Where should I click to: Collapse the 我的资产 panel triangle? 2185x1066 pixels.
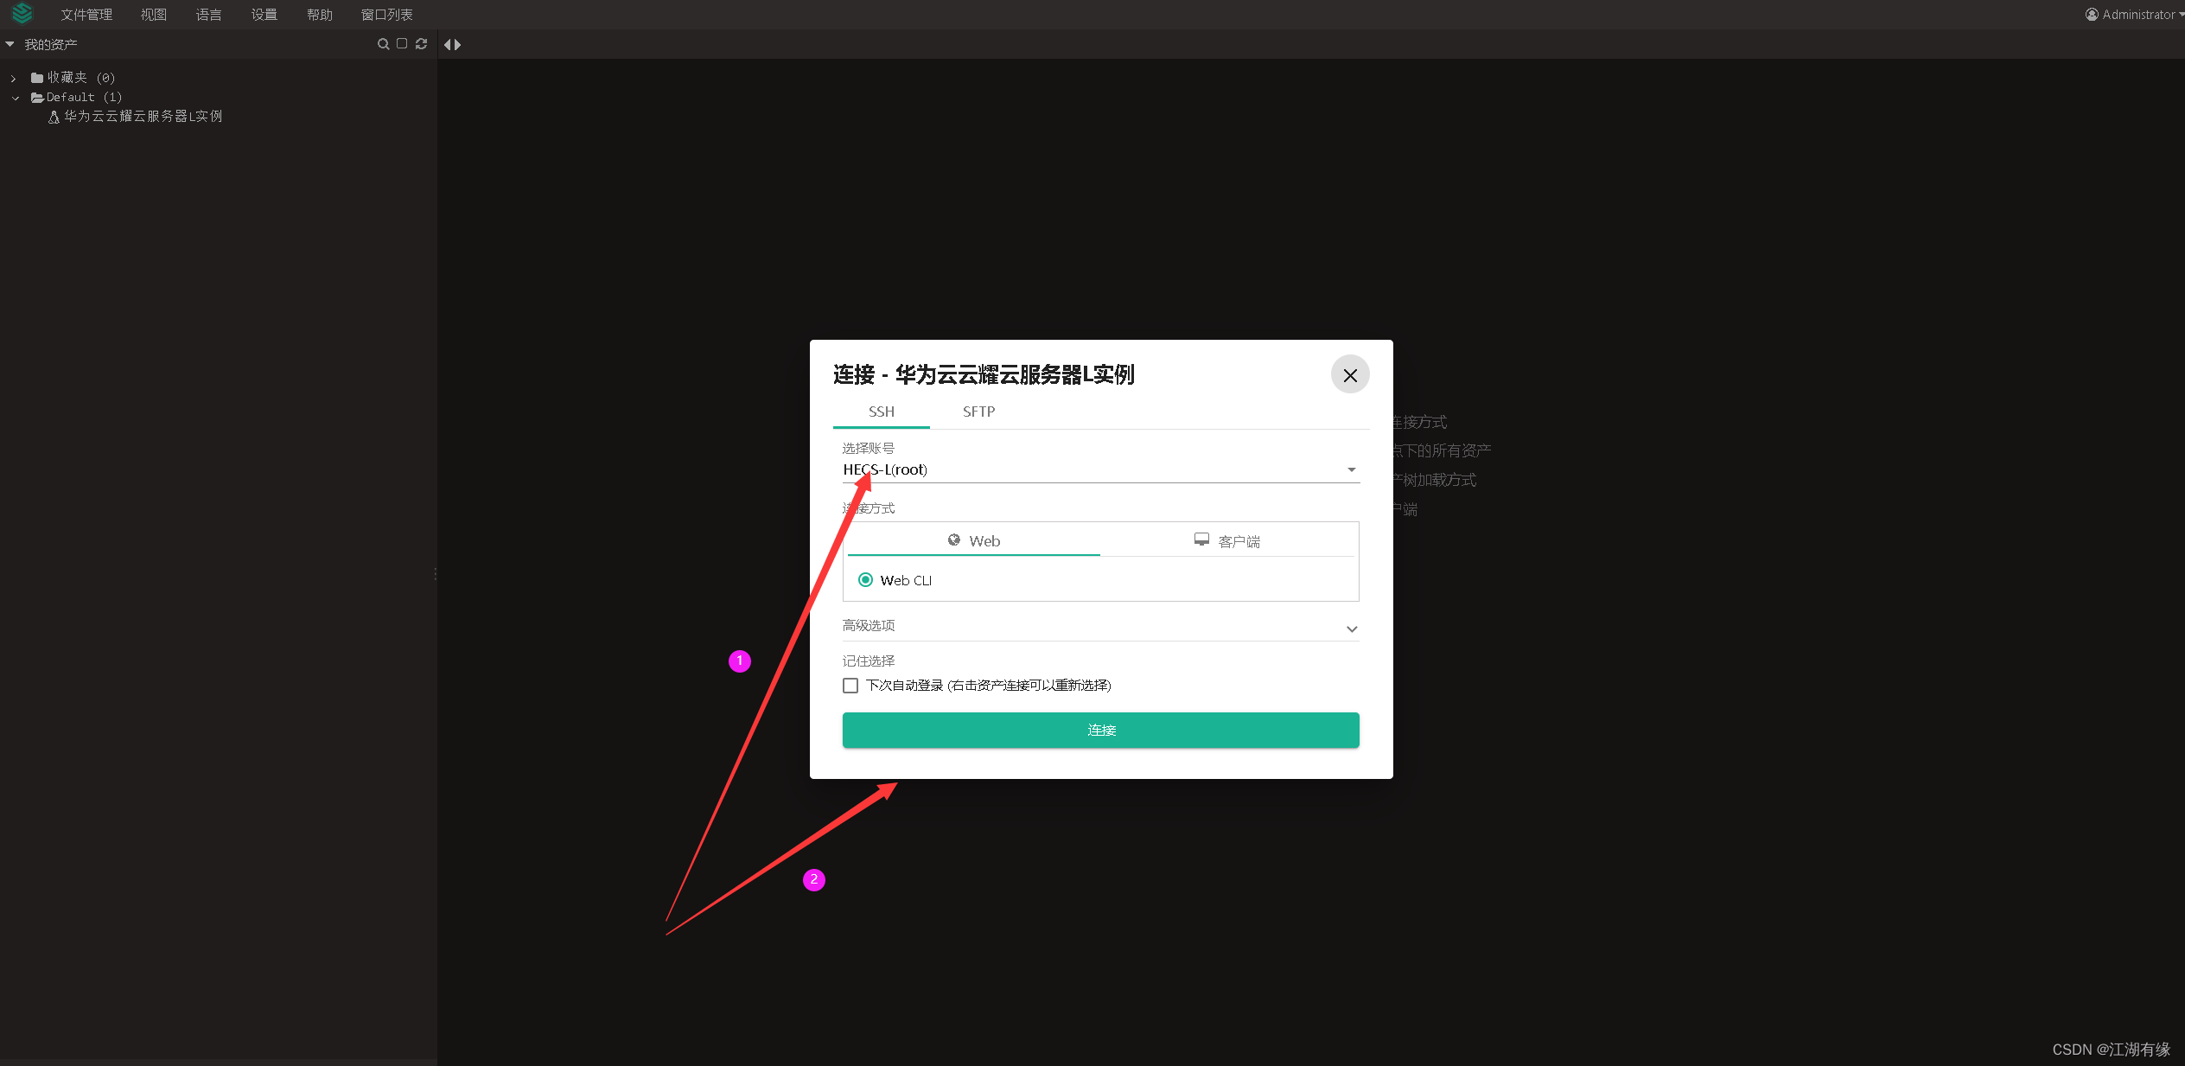point(10,44)
